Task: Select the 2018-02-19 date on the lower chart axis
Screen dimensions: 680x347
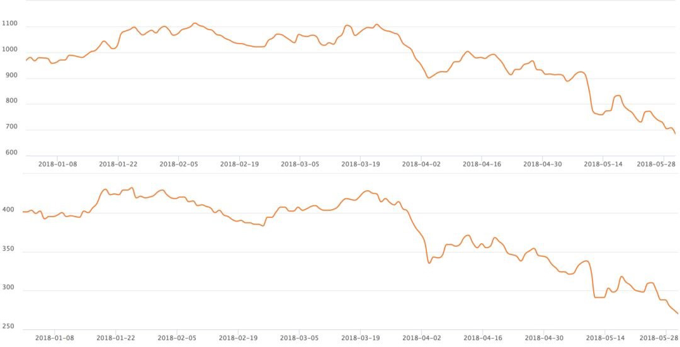Action: coord(237,338)
